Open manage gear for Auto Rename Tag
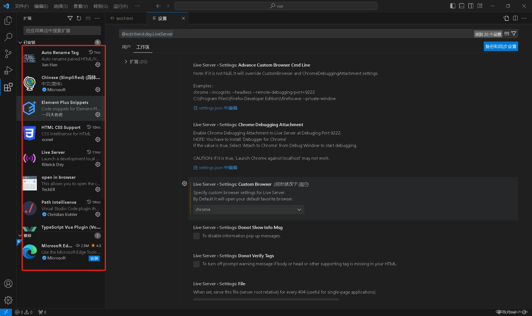The width and height of the screenshot is (532, 316). point(98,65)
